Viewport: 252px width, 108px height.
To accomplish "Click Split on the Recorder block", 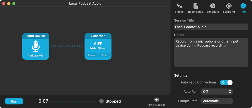I will pyautogui.click(x=104, y=55).
